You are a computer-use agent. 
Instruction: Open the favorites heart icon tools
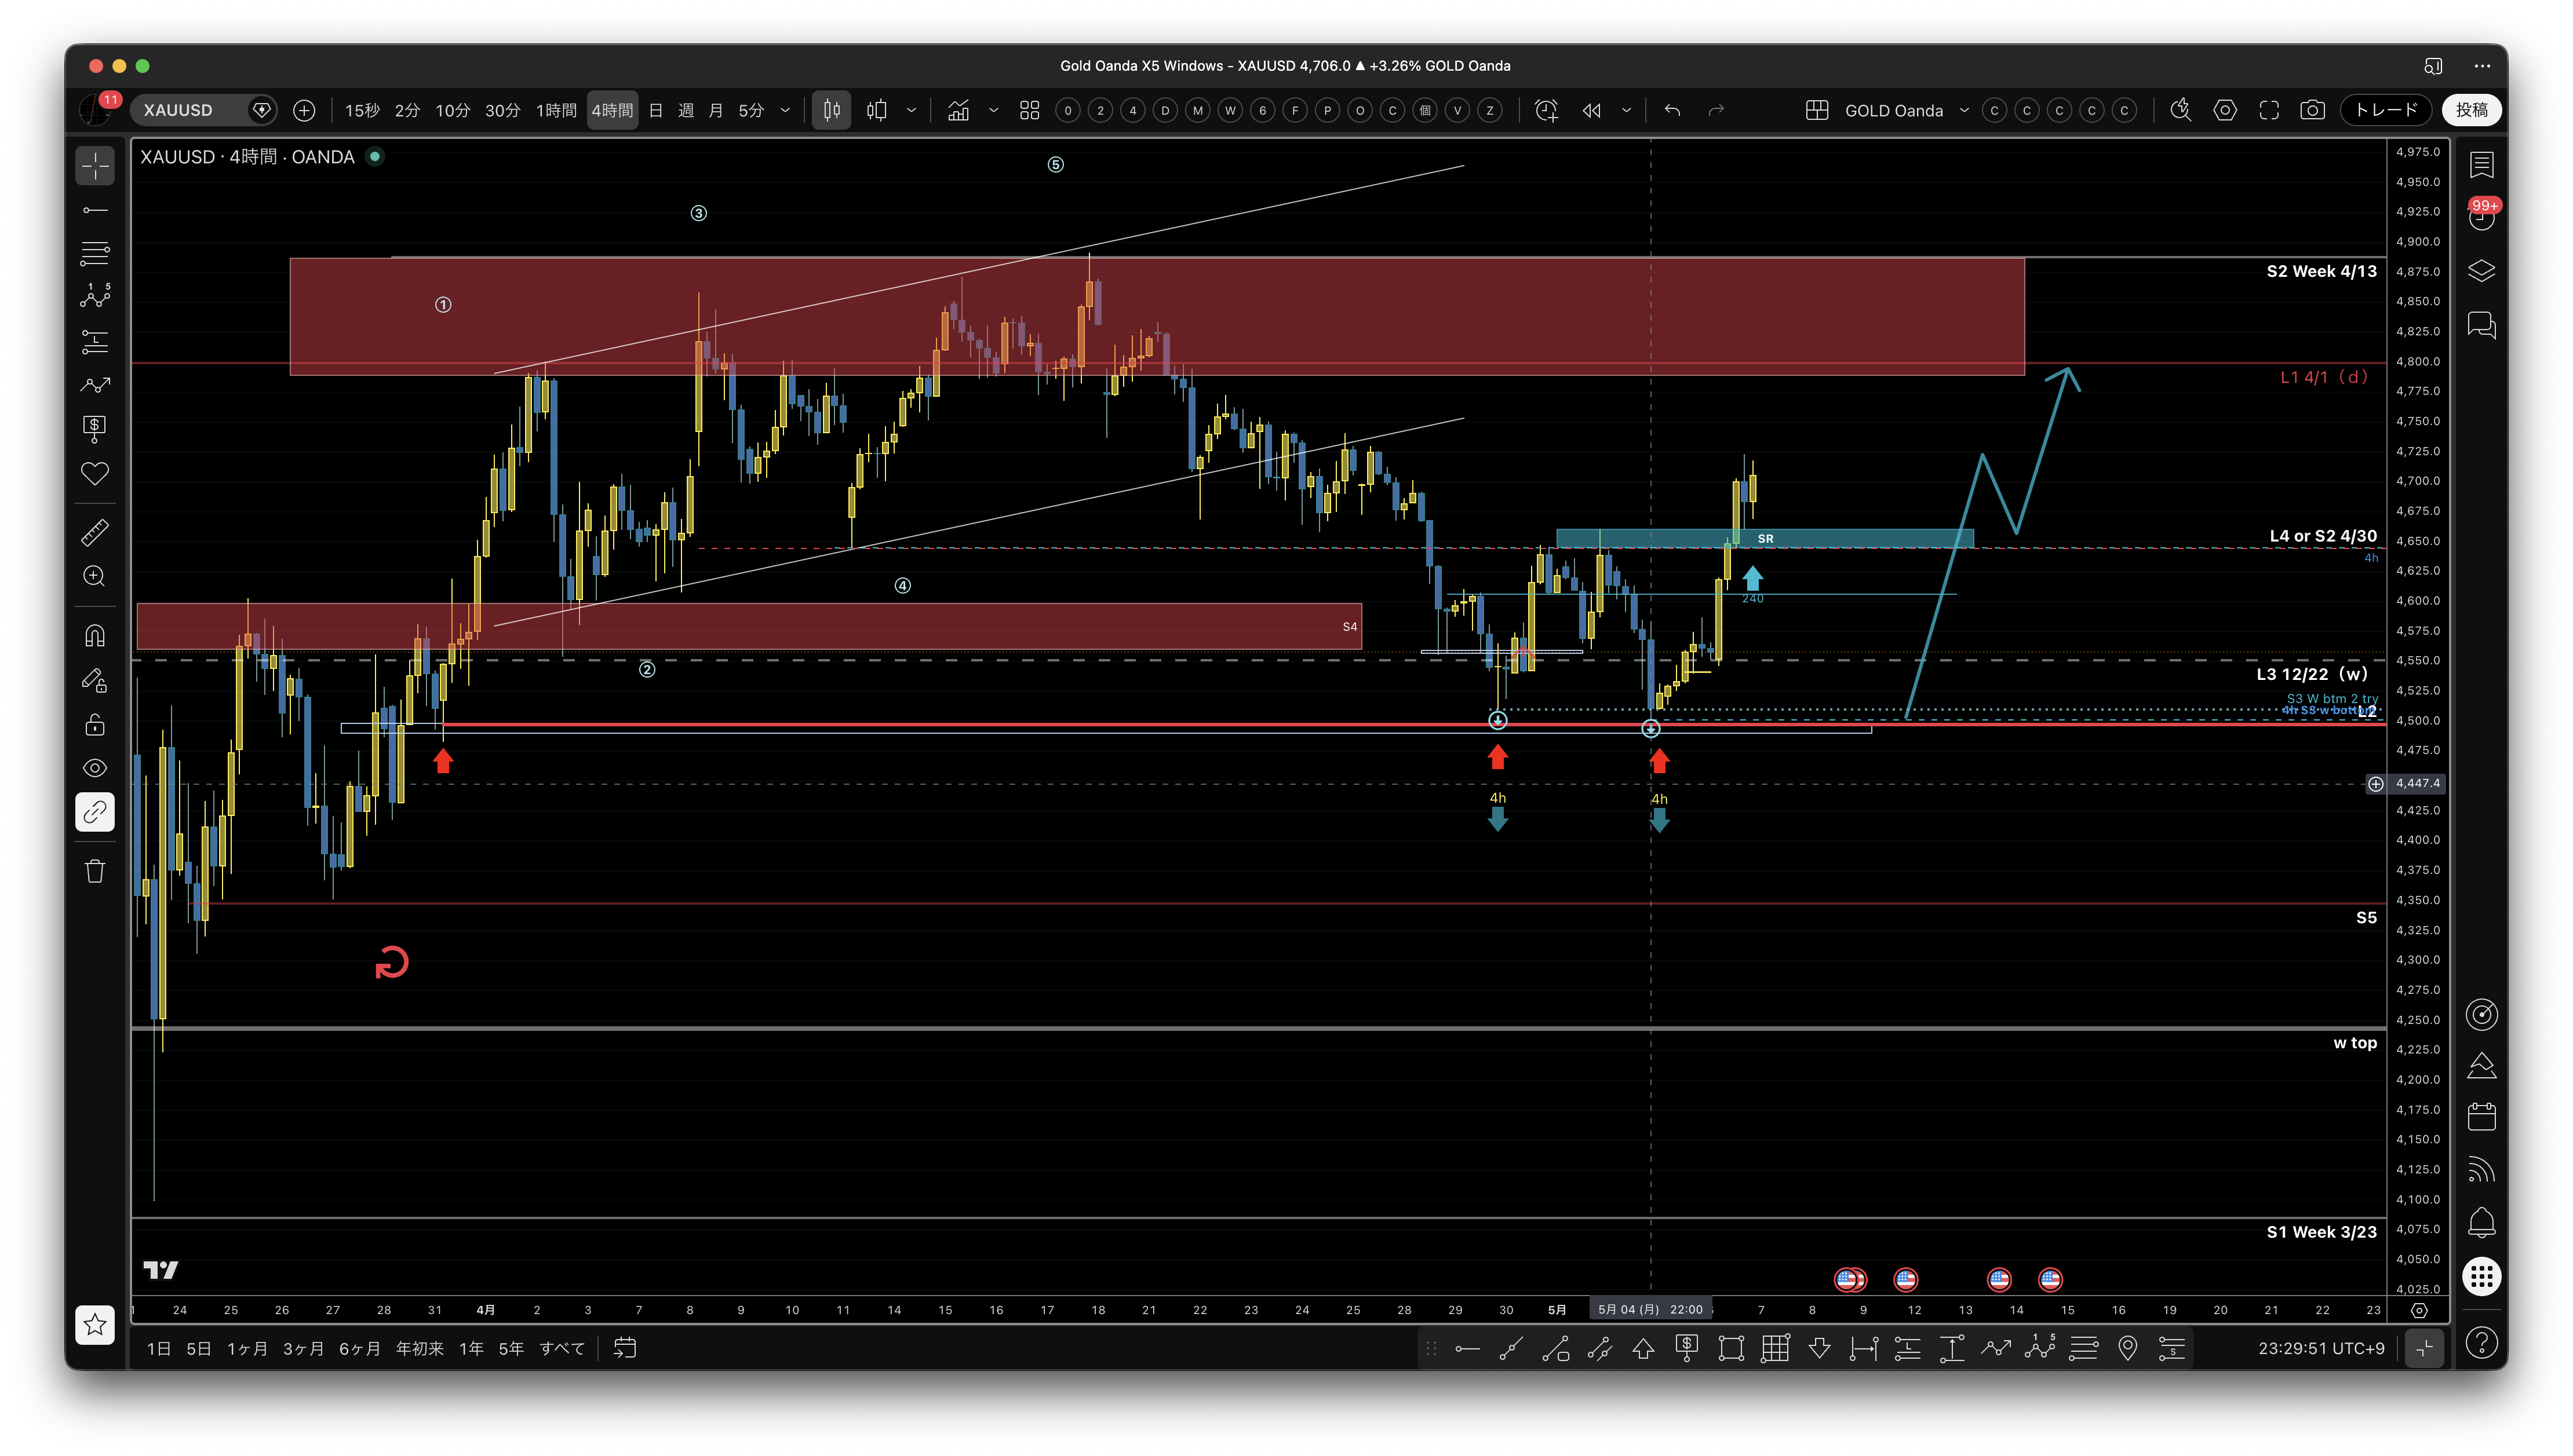coord(95,473)
